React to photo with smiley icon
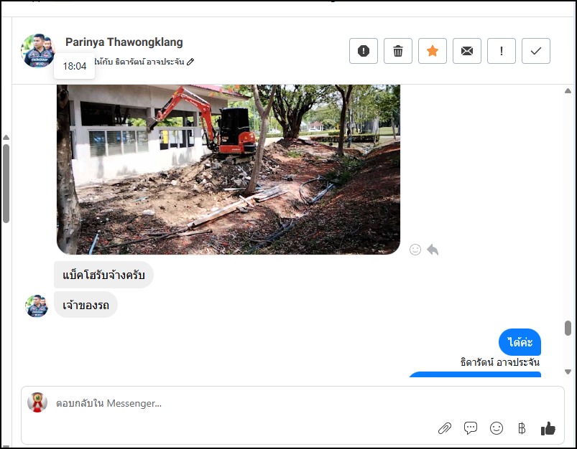Viewport: 577px width, 449px height. [415, 250]
